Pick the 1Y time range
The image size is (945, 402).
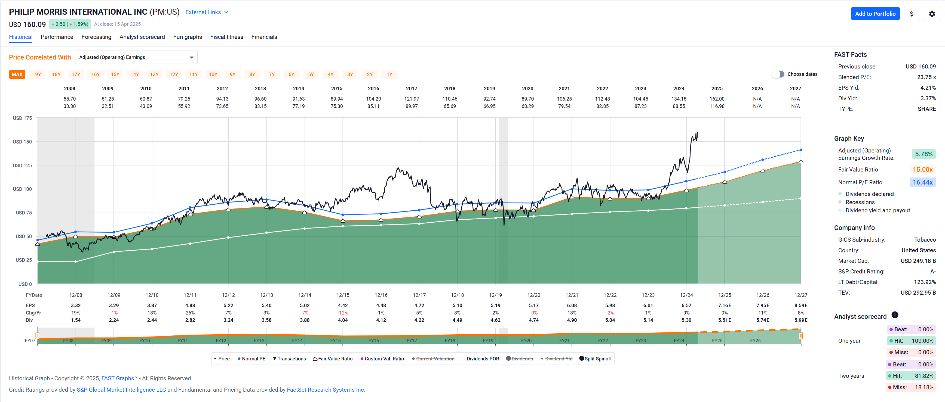[x=389, y=74]
